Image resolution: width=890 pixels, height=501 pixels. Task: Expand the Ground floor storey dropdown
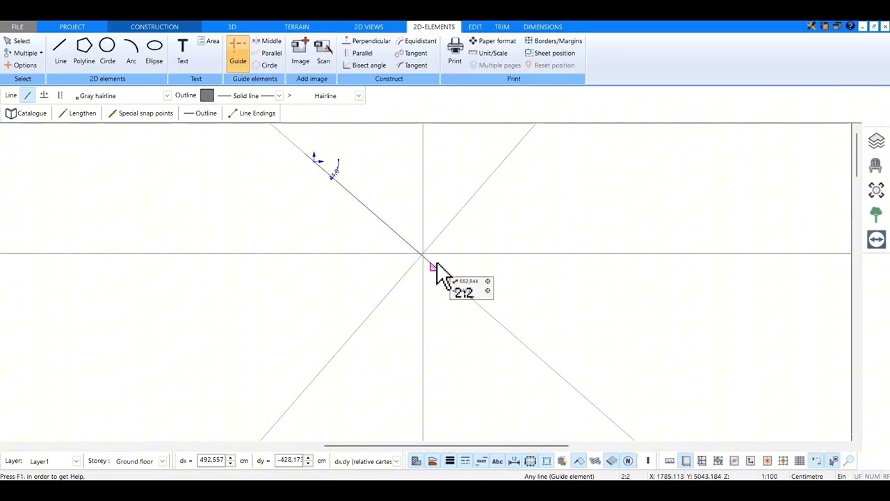coord(162,461)
